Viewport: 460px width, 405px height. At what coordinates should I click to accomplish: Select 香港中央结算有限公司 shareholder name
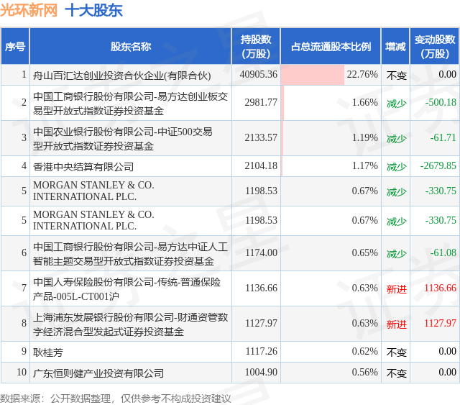pos(83,166)
